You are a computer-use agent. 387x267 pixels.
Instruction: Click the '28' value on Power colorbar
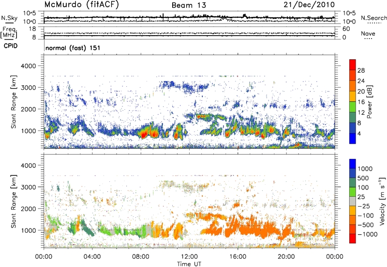361,70
